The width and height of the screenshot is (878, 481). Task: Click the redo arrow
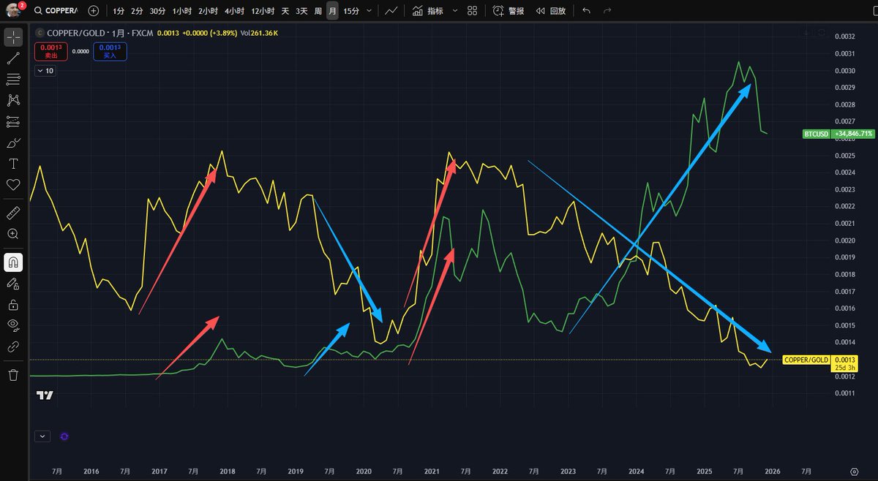[607, 11]
